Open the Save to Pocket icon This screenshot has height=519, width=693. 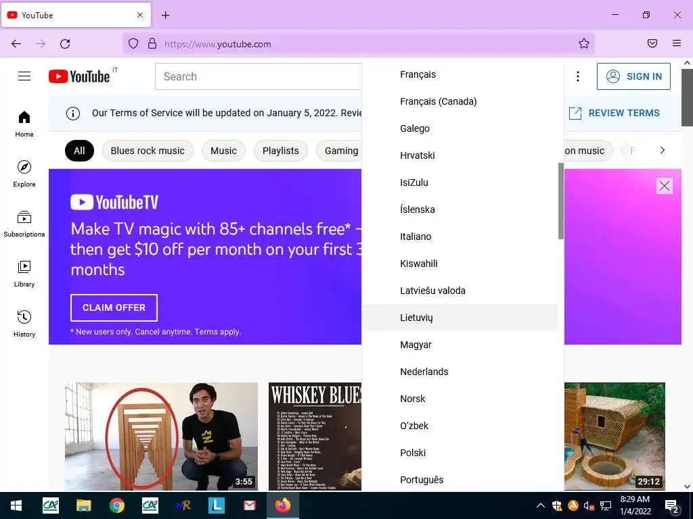pos(652,43)
